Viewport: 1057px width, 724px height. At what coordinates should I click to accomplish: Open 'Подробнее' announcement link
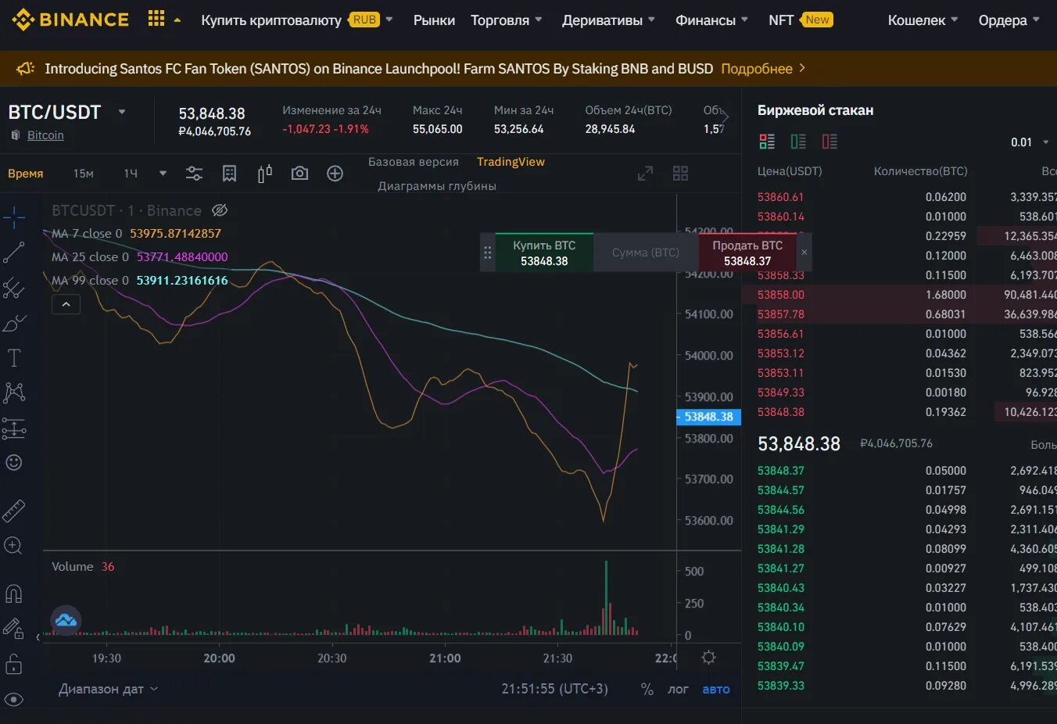pyautogui.click(x=764, y=69)
